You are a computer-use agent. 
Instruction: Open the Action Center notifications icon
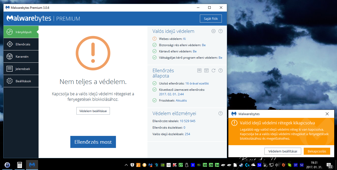(329, 165)
